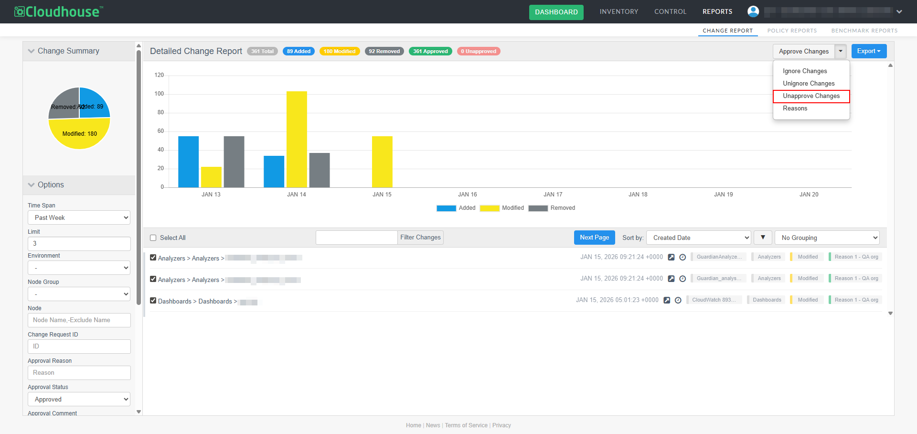Open external link icon for Guardian_analys row
Viewport: 917px width, 434px height.
(x=671, y=279)
